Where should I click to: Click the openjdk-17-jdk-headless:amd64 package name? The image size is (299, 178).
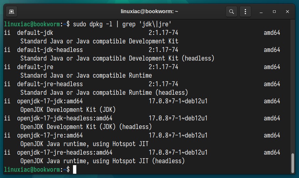coord(65,118)
